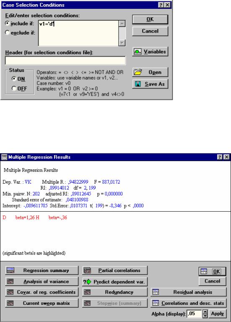The image size is (231, 322).
Task: Select the 'include if' radio button
Action: [x=8, y=23]
